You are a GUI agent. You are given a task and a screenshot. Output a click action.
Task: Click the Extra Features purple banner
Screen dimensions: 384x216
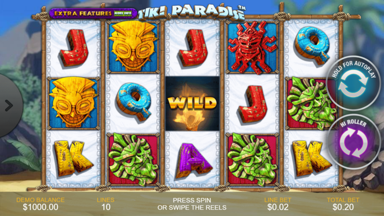coord(93,13)
